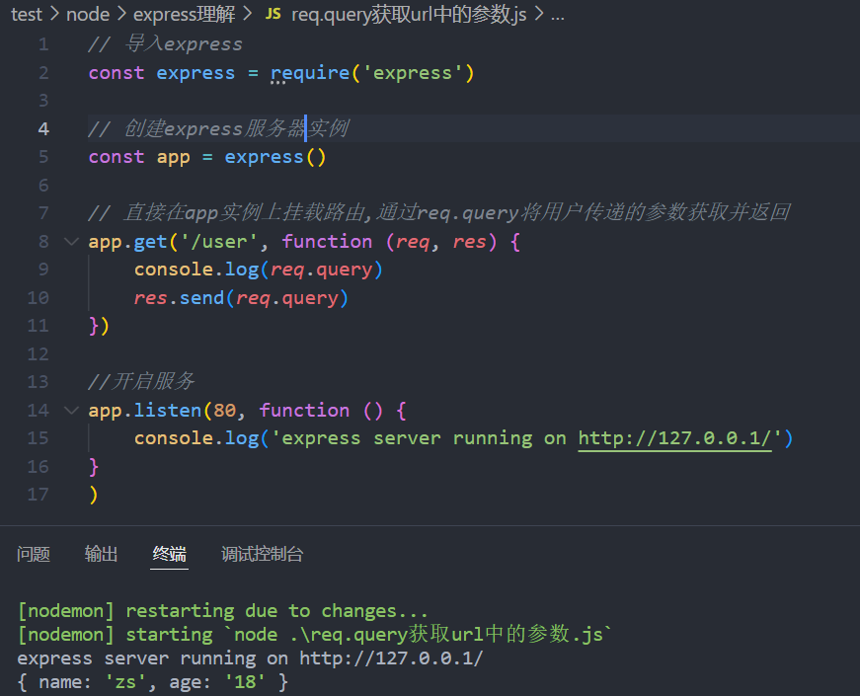Viewport: 860px width, 696px height.
Task: Collapse the app.listen block on line 14
Action: 71,411
